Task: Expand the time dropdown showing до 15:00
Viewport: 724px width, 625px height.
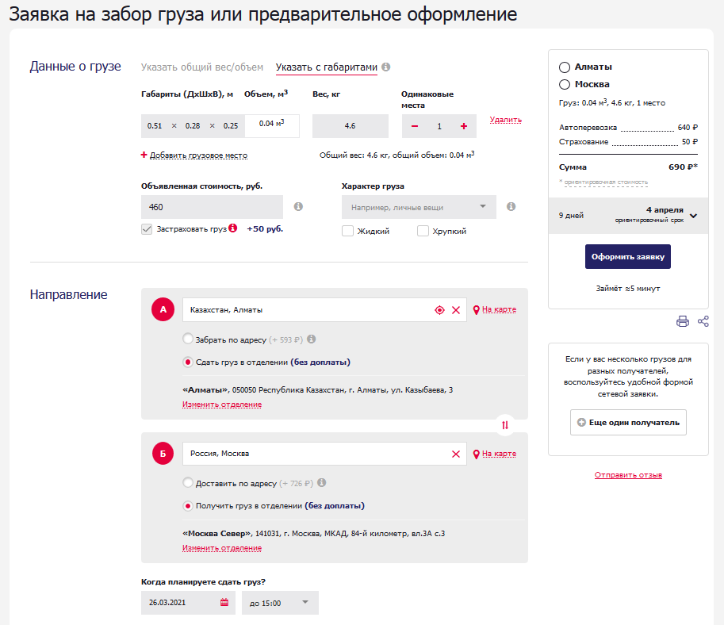Action: 280,603
